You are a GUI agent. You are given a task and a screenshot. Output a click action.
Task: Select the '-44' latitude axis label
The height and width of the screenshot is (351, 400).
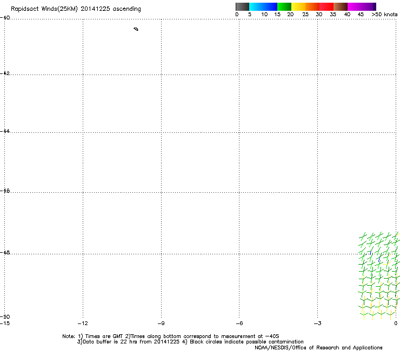click(x=5, y=131)
